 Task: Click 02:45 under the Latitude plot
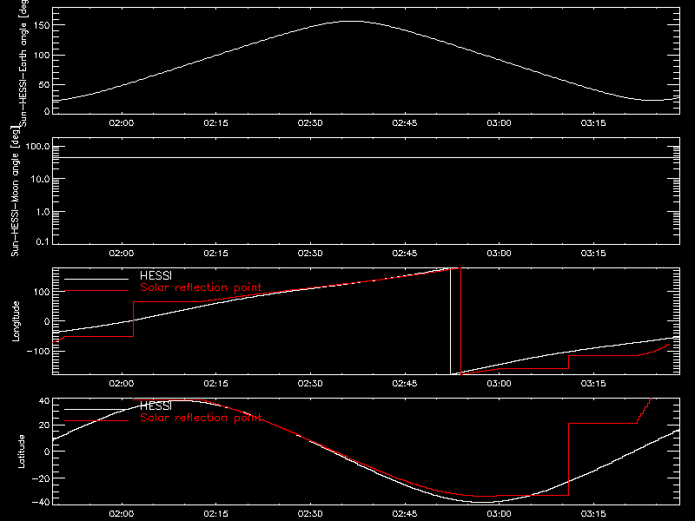404,513
